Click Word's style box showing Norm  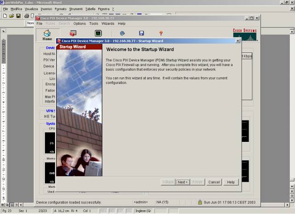click(30, 23)
